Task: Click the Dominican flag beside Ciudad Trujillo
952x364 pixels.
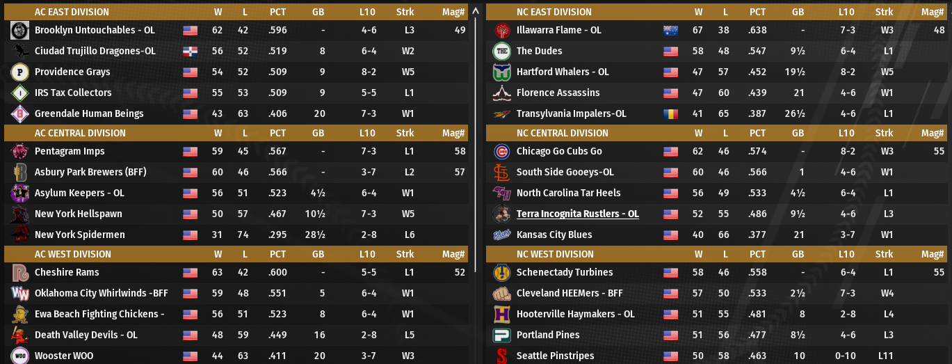Action: point(190,52)
